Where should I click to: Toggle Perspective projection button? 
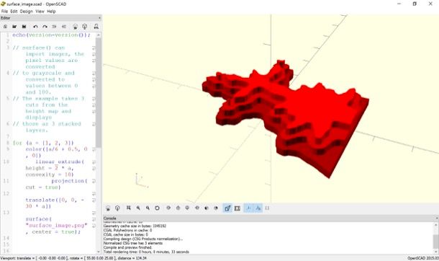(227, 208)
